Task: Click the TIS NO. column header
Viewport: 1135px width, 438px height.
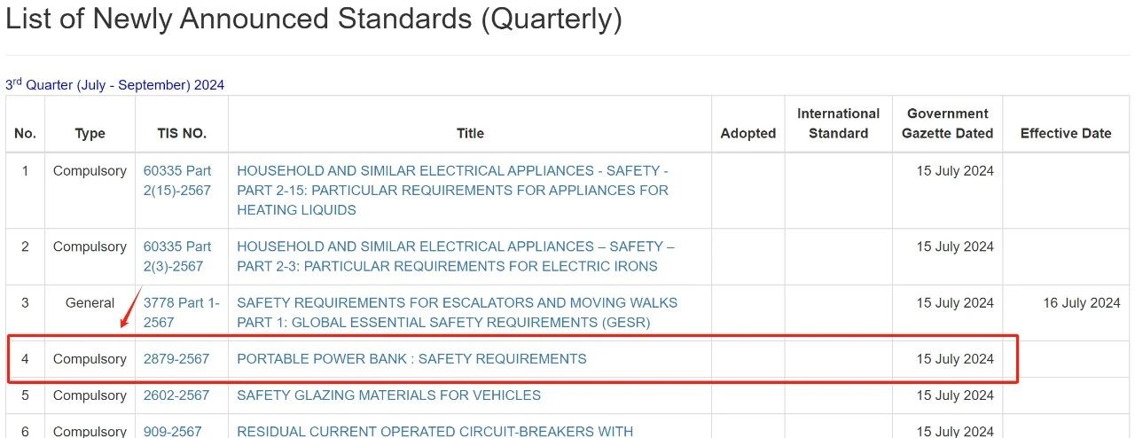Action: [x=182, y=133]
